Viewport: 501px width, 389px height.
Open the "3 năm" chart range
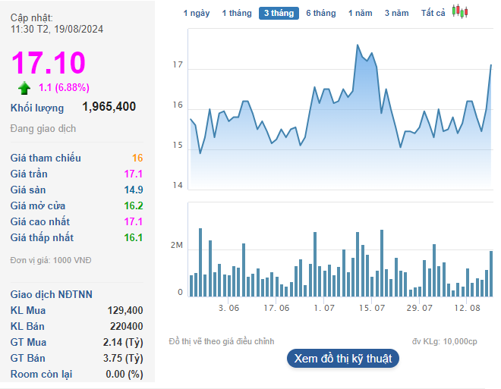[396, 14]
